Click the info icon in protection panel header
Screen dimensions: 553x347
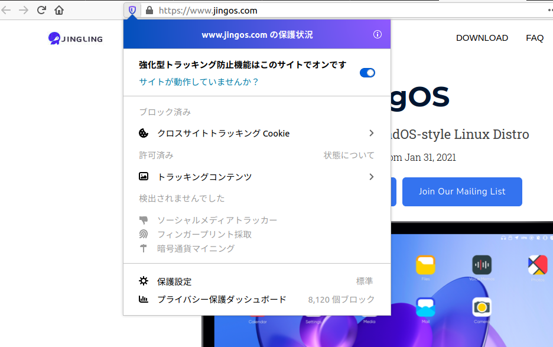click(378, 34)
